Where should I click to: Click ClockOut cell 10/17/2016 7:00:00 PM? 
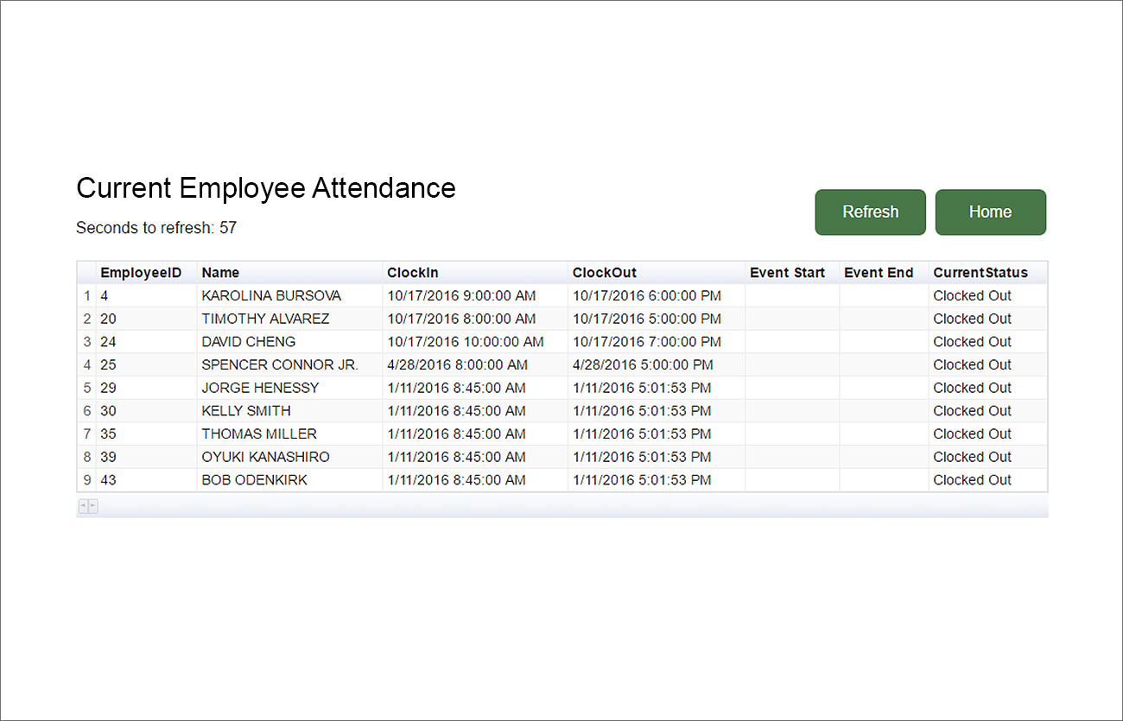(x=657, y=342)
